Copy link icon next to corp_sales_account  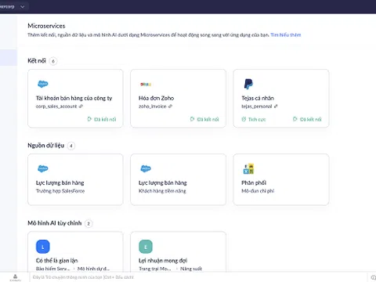81,107
